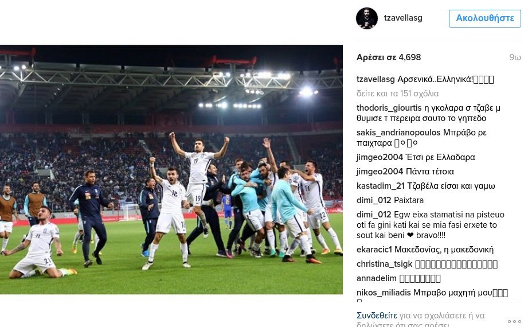Image resolution: width=524 pixels, height=327 pixels.
Task: Open christina_tsigk commenter profile
Action: pyautogui.click(x=384, y=264)
